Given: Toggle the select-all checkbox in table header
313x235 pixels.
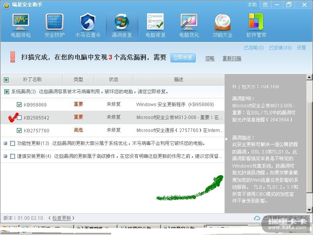Looking at the screenshot, I should pyautogui.click(x=6, y=80).
